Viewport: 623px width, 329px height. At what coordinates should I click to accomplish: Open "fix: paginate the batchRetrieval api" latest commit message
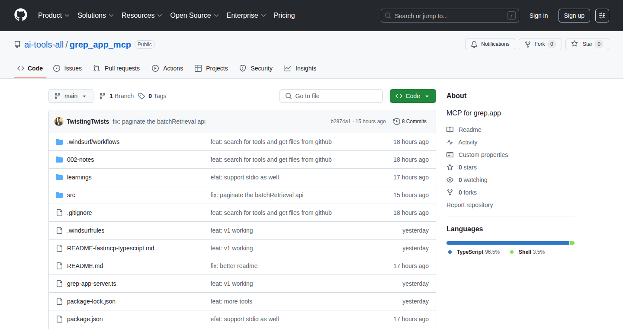(x=159, y=121)
